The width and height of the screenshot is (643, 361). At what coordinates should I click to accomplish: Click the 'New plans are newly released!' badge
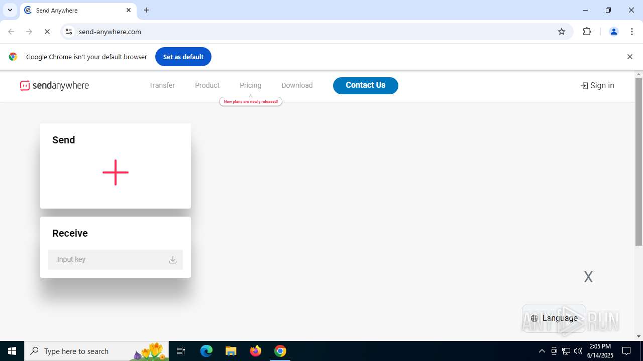251,102
